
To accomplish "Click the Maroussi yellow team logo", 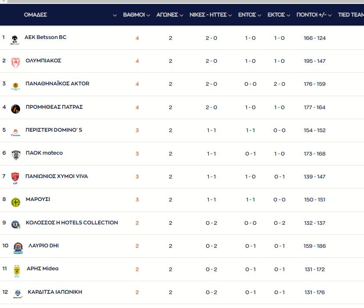I will click(16, 201).
